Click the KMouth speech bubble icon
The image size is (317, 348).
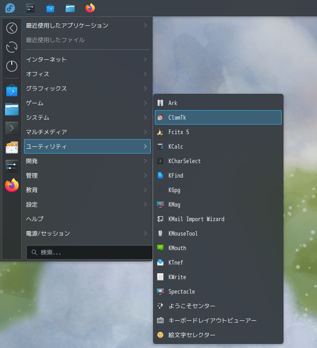click(x=160, y=248)
